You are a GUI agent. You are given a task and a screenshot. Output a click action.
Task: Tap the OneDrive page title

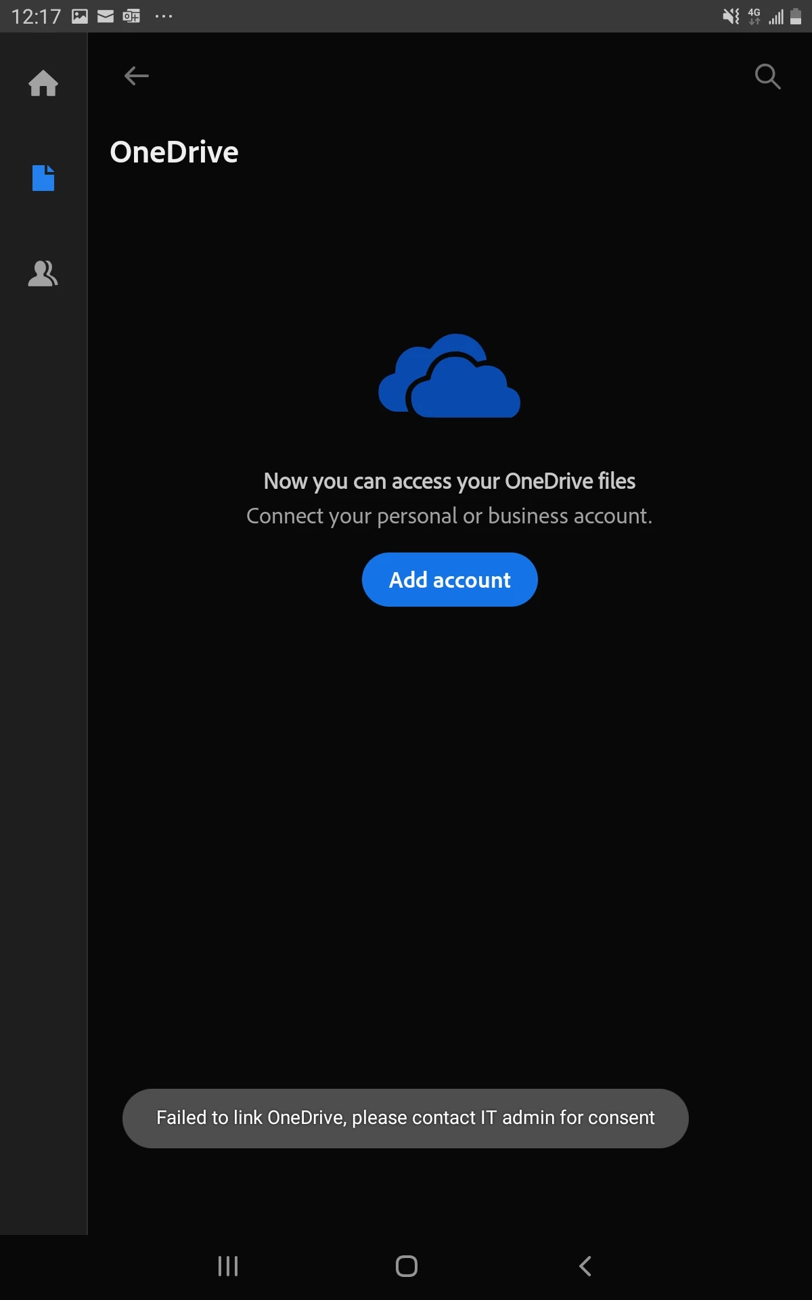pos(174,152)
